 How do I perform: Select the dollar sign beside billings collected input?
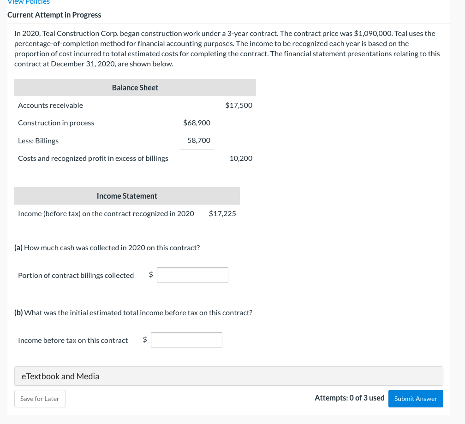[x=150, y=275]
